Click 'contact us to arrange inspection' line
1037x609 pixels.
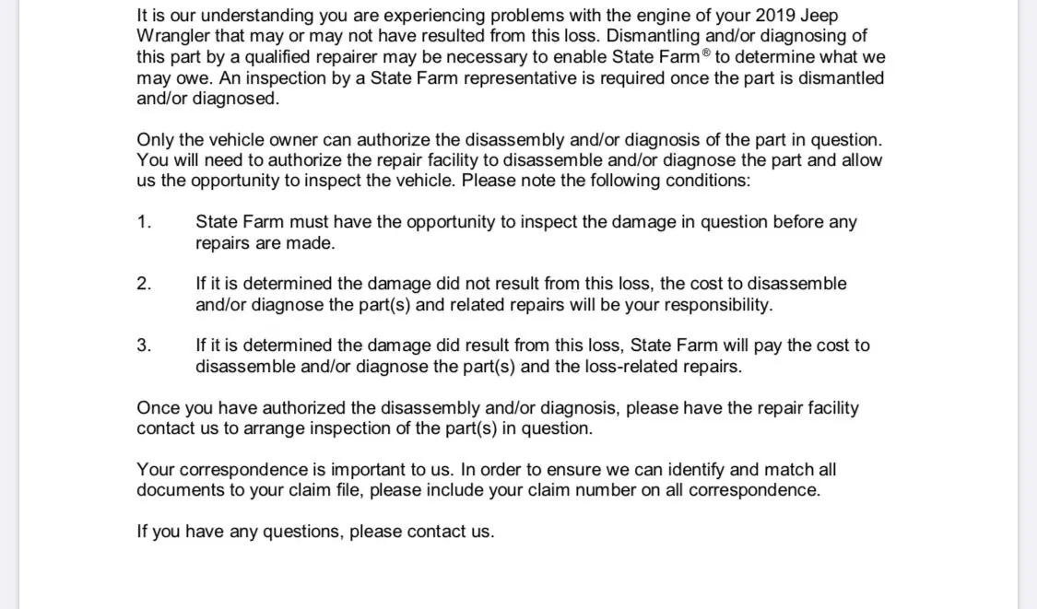364,428
